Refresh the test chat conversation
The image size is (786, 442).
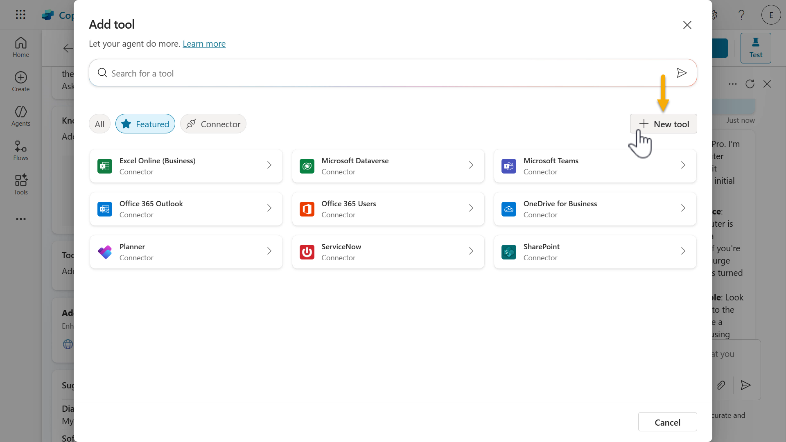(x=750, y=84)
